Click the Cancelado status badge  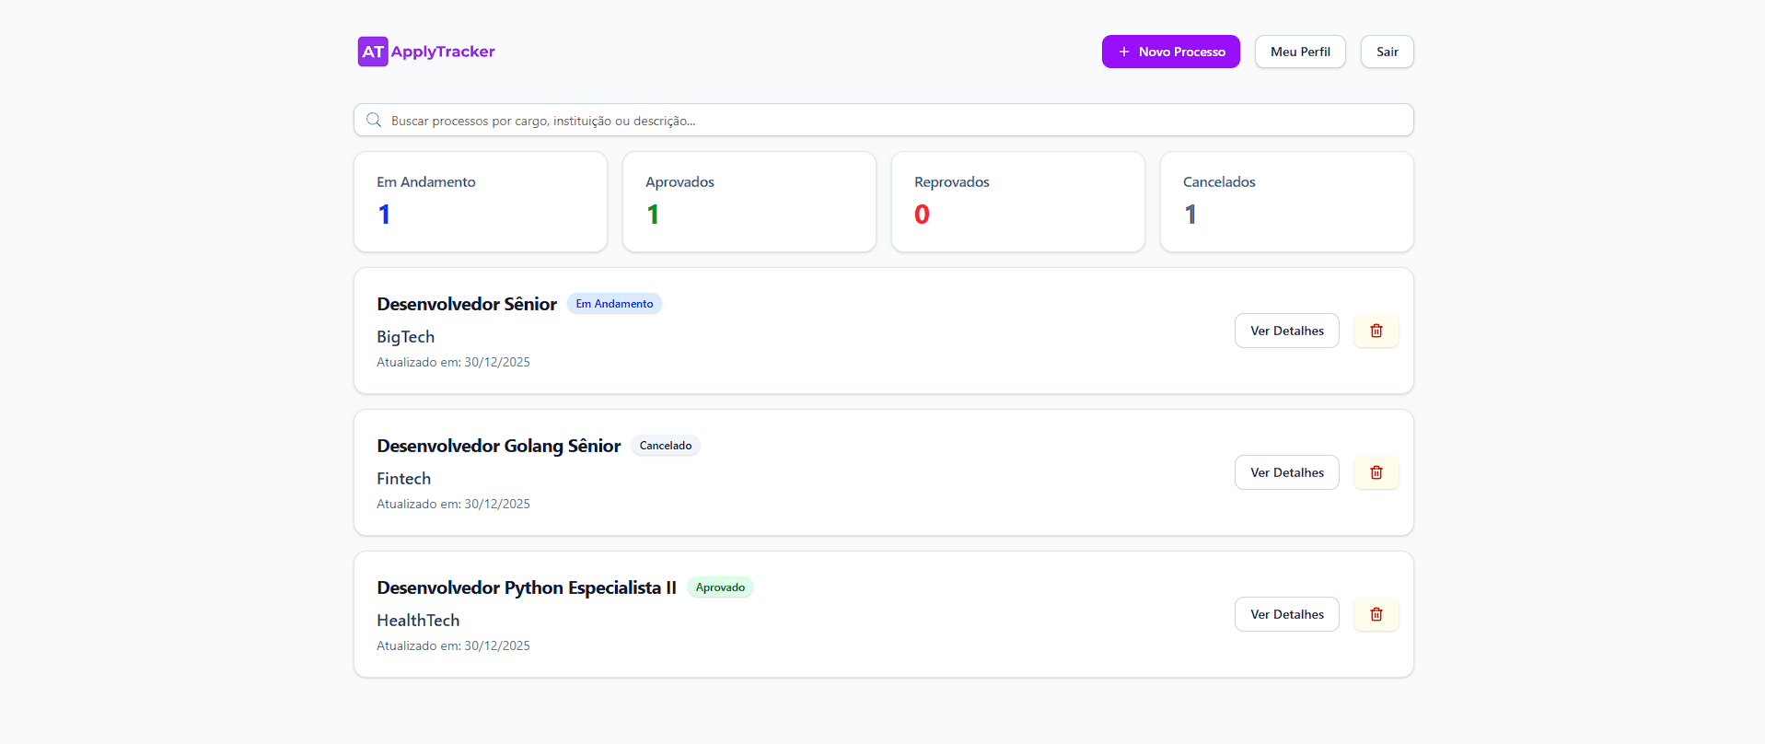click(665, 446)
